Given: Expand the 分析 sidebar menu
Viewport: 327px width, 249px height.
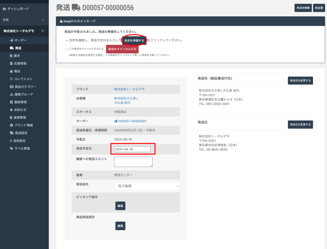Looking at the screenshot, I should tap(43, 20).
